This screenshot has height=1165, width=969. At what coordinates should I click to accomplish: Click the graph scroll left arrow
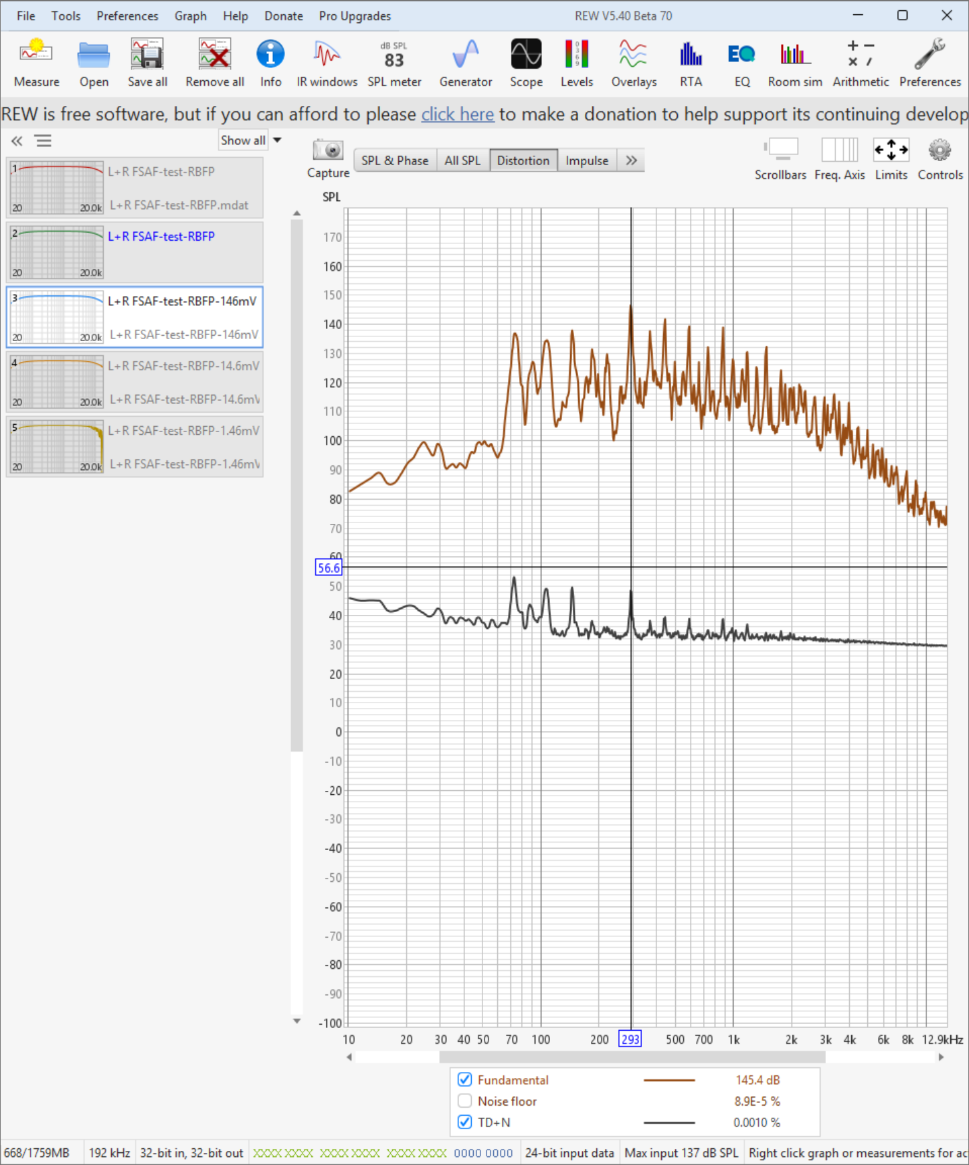pyautogui.click(x=349, y=1057)
